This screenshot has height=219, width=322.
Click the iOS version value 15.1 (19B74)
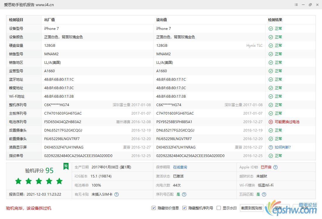(x=101, y=176)
